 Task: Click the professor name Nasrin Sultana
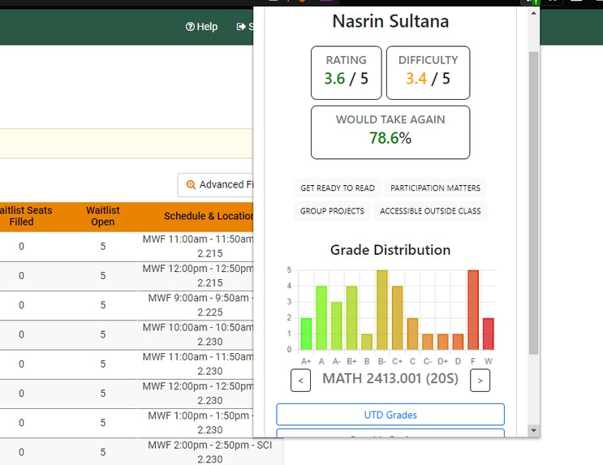click(390, 21)
